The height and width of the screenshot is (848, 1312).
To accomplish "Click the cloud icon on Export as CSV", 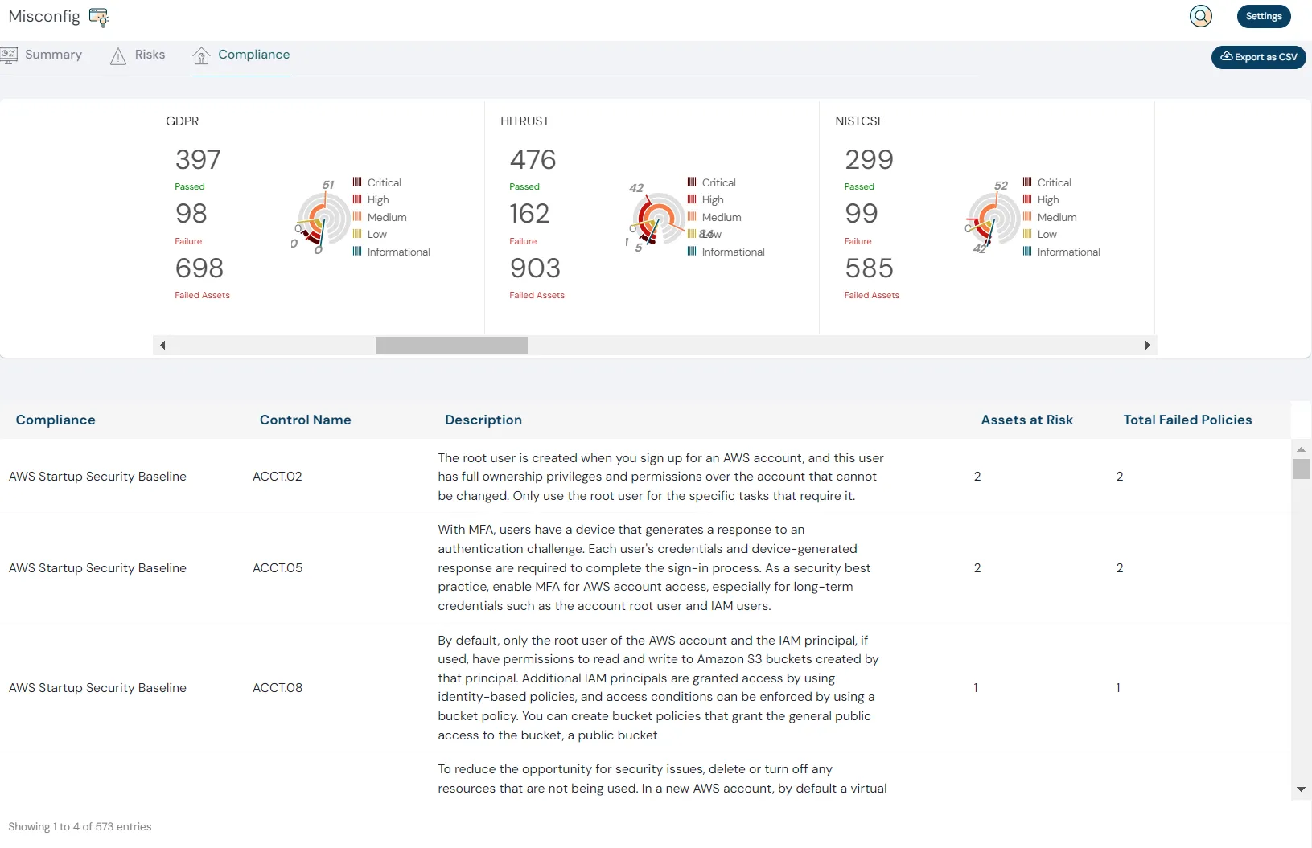I will click(1226, 57).
